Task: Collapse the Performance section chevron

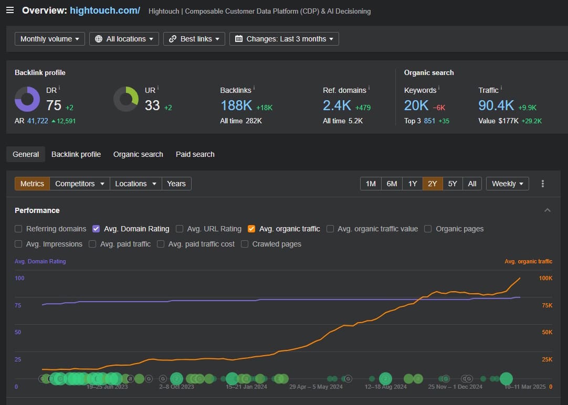Action: [548, 210]
